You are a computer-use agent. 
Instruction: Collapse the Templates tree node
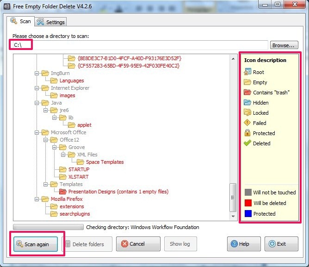[45, 184]
